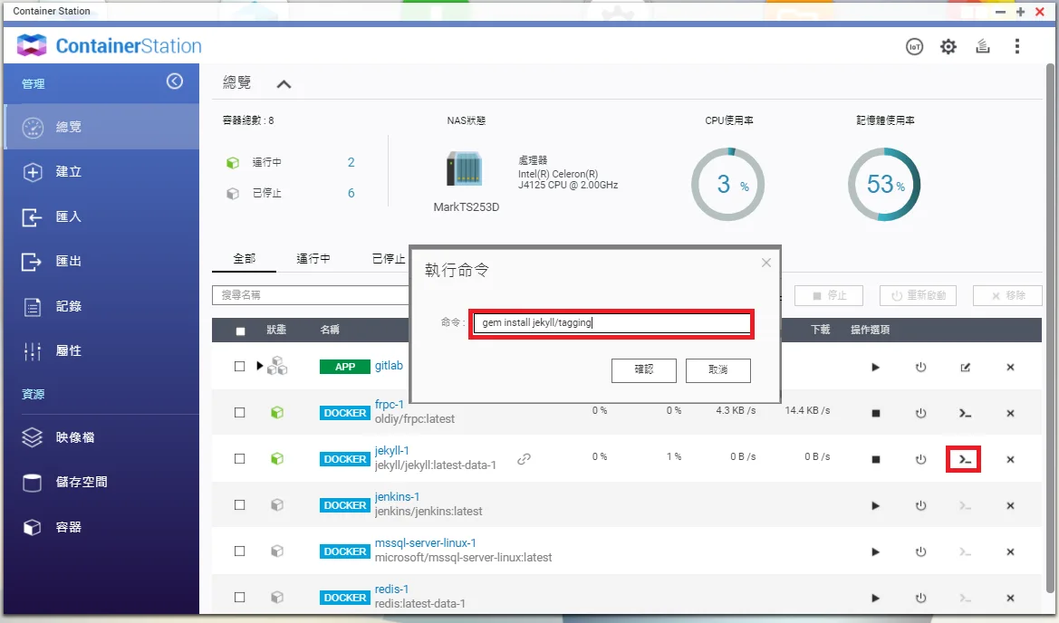Viewport: 1059px width, 623px height.
Task: Switch to the 全部 tab
Action: [x=244, y=258]
